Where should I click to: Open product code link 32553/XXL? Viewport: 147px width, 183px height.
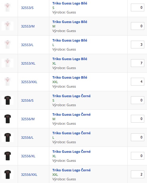29,82
